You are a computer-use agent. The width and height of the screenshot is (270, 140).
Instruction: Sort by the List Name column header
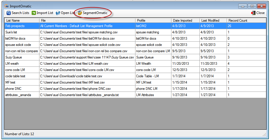tap(22, 21)
